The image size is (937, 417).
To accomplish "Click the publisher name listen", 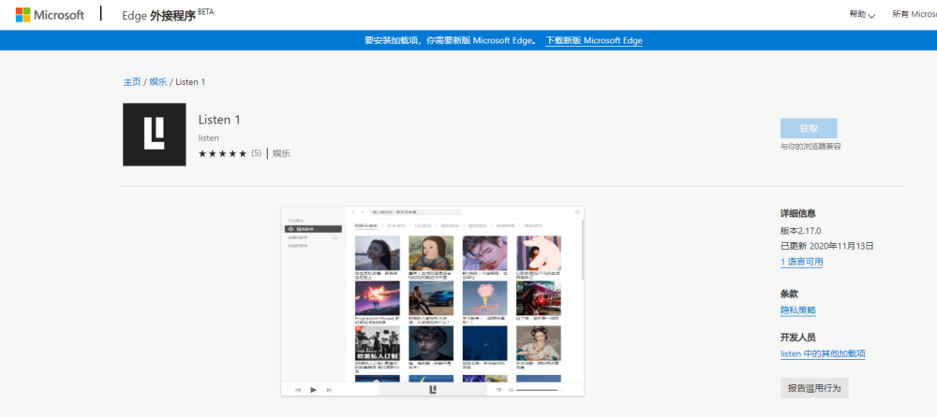I will click(209, 137).
